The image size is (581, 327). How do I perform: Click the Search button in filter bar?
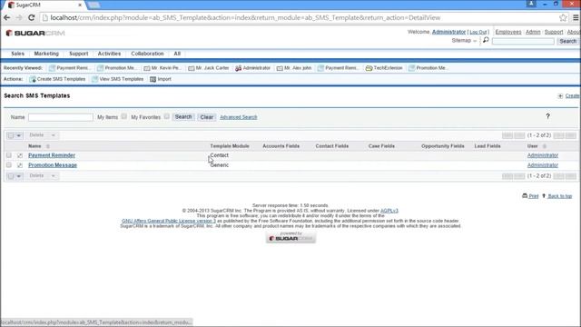(x=183, y=117)
